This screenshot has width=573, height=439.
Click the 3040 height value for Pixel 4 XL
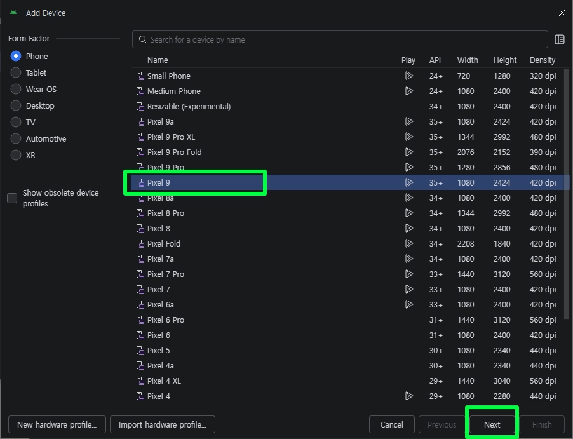click(502, 381)
